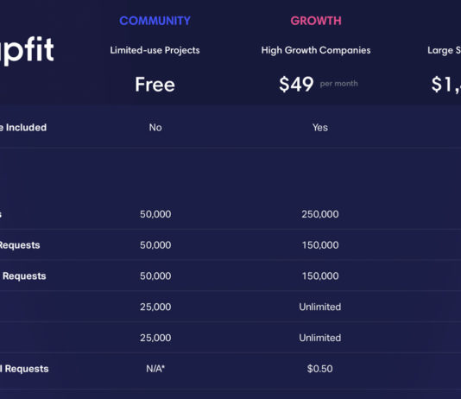Click the partially visible logo text
The height and width of the screenshot is (399, 461).
pyautogui.click(x=27, y=50)
